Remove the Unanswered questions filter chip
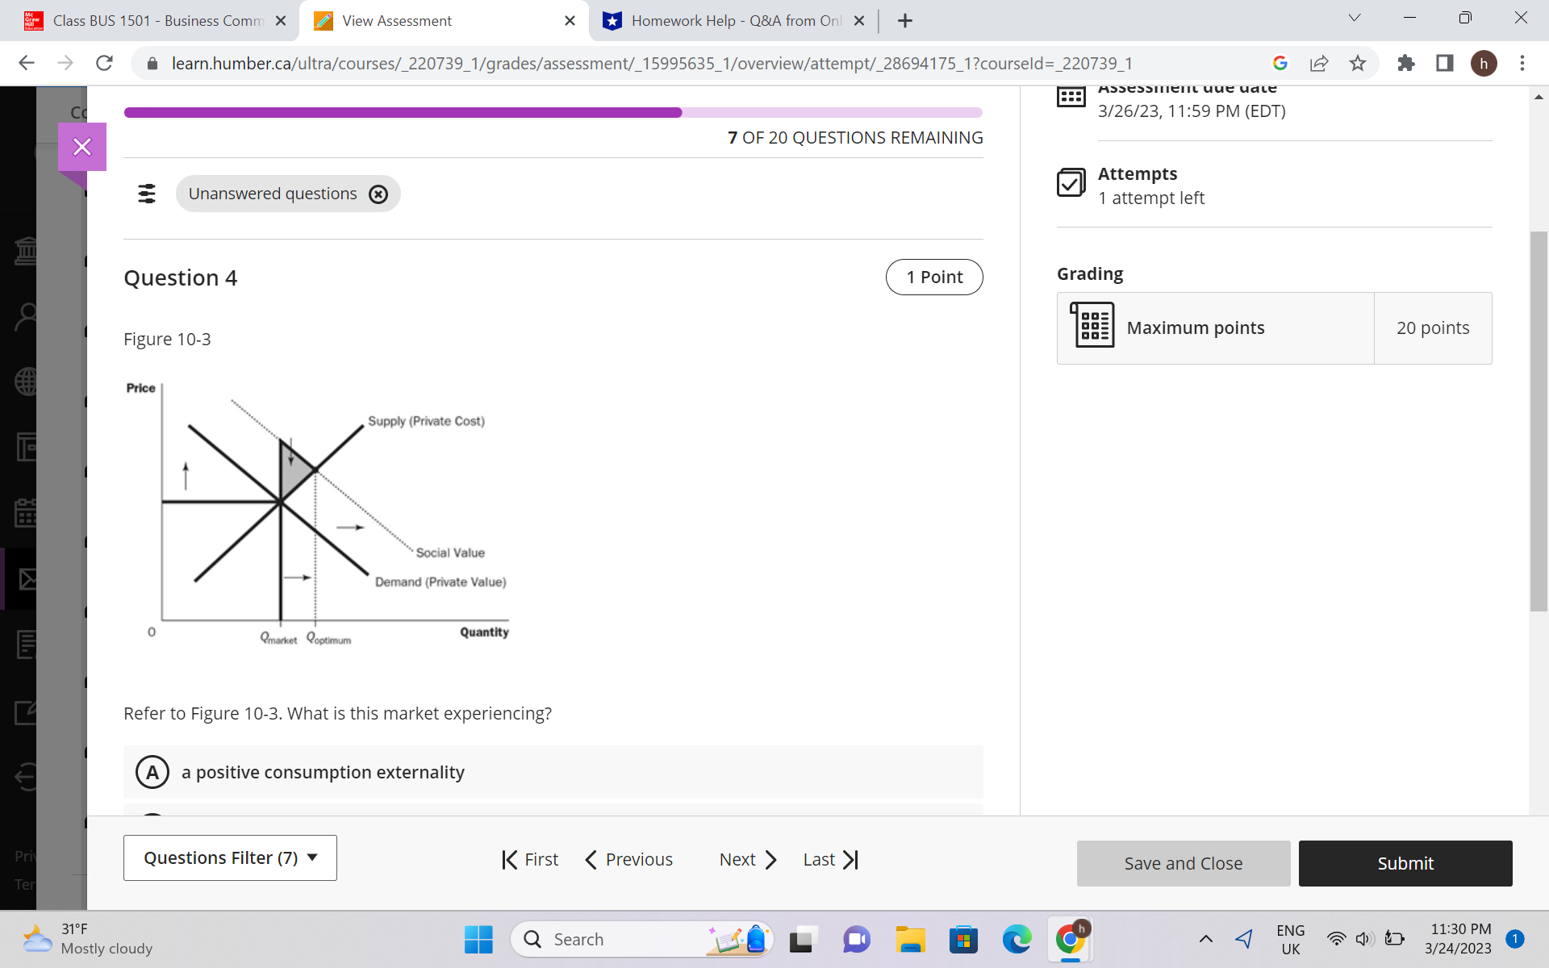The height and width of the screenshot is (968, 1549). 378,194
